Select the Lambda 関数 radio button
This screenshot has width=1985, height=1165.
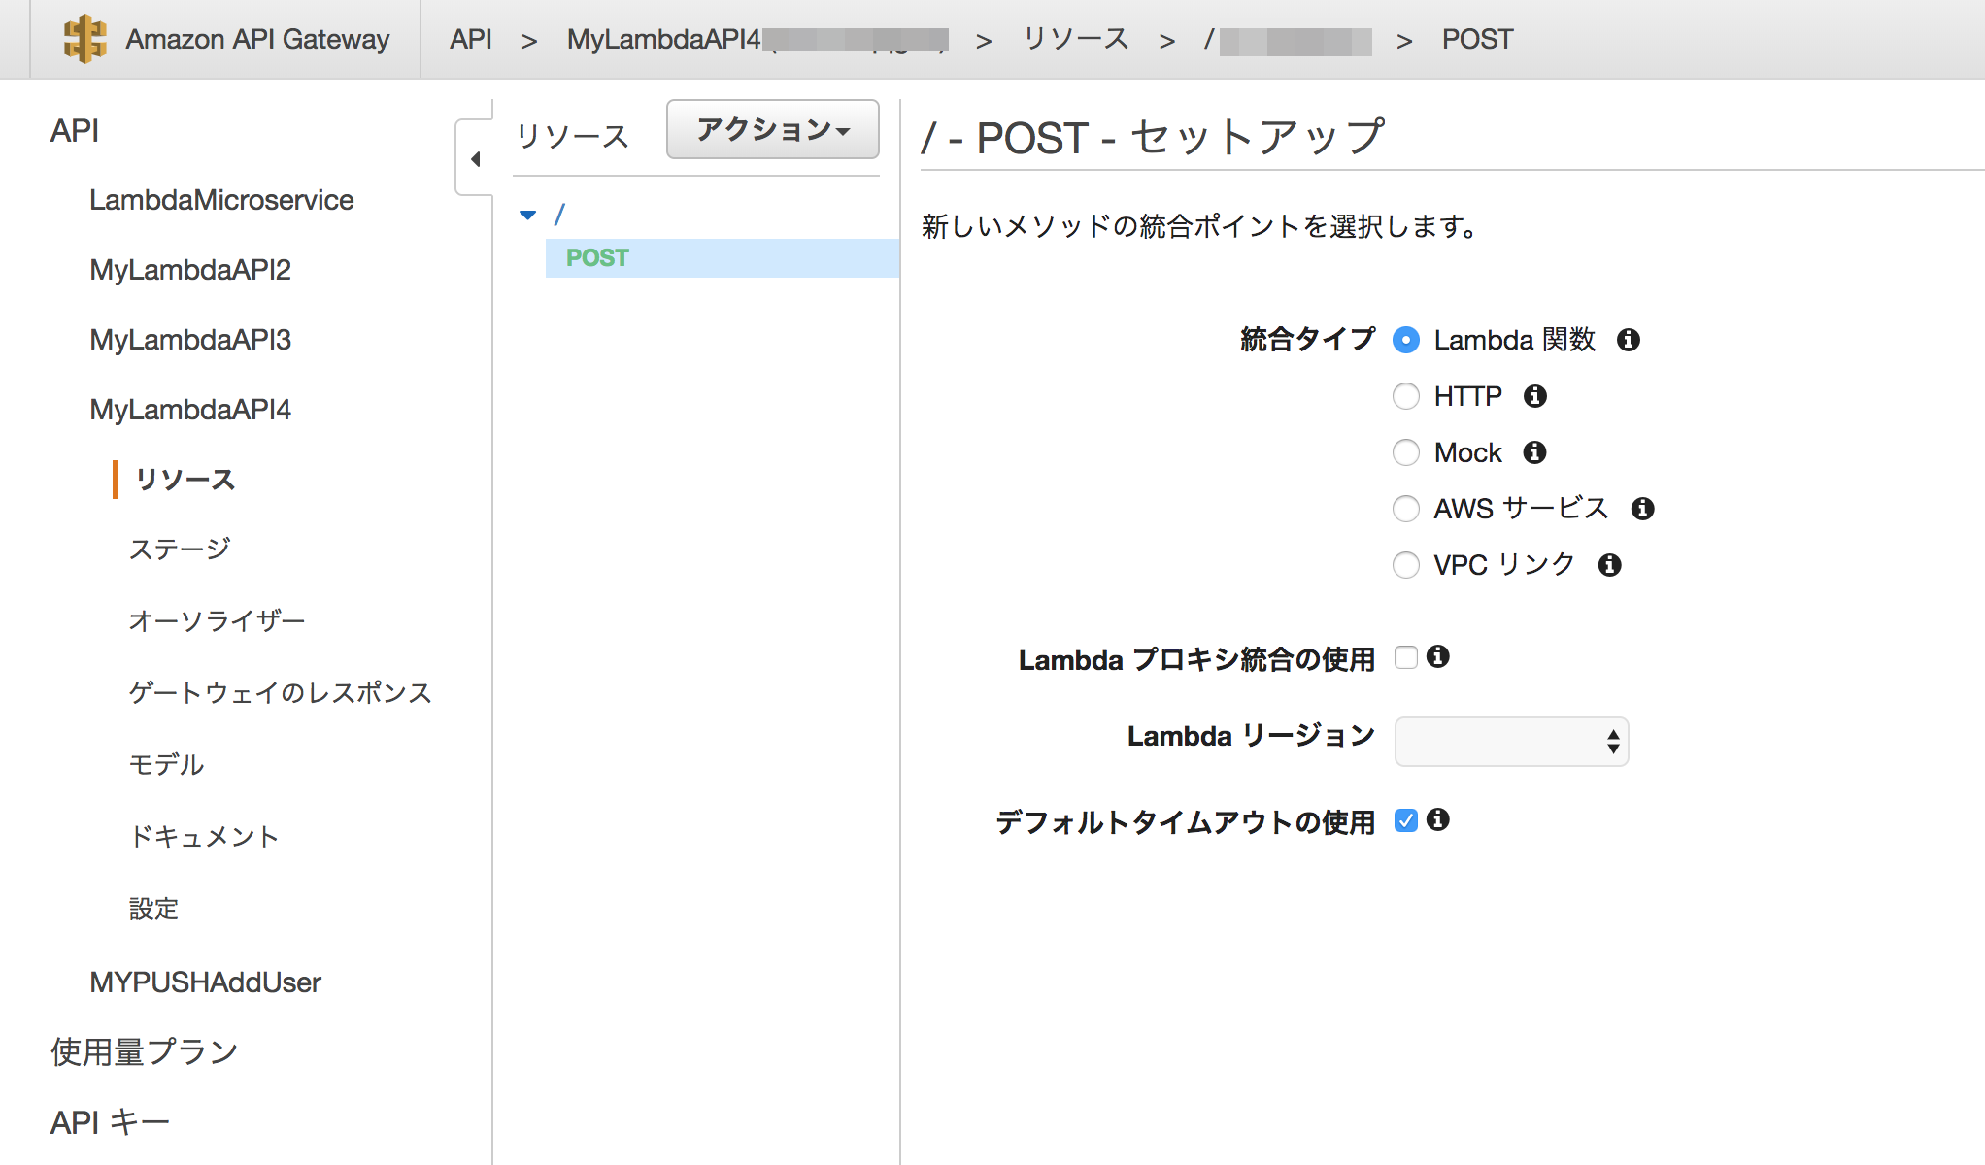1406,340
